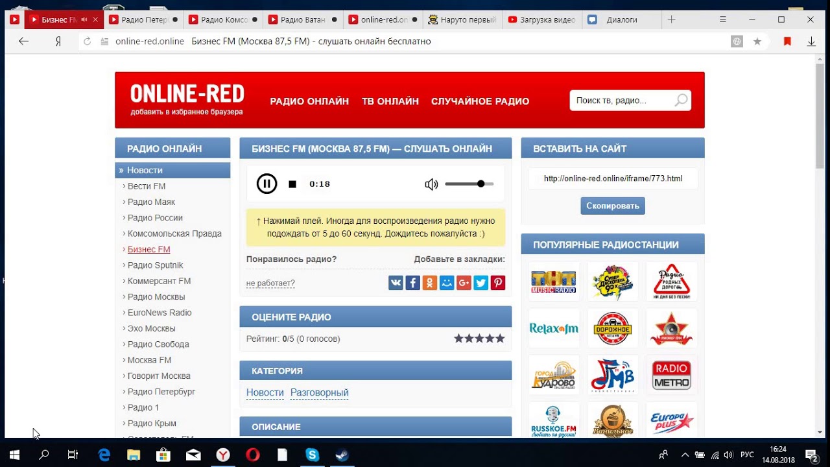Open Вести FM in the sidebar

click(x=147, y=186)
